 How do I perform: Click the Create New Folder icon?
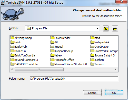115,29
